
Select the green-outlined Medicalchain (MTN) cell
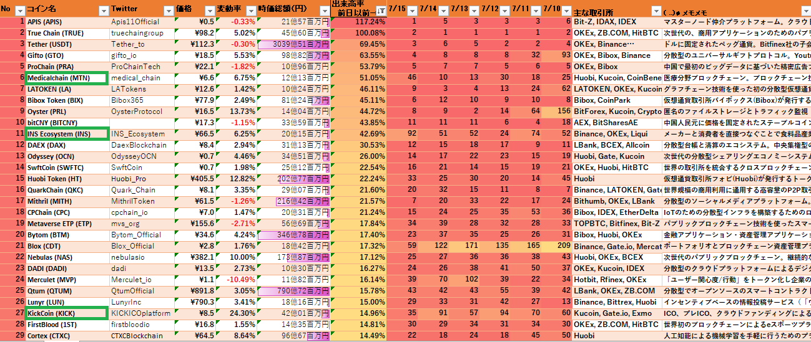66,78
